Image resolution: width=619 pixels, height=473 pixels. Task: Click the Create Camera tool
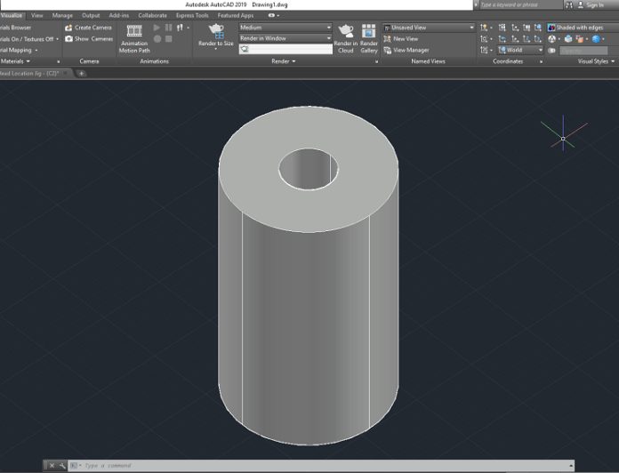click(88, 28)
